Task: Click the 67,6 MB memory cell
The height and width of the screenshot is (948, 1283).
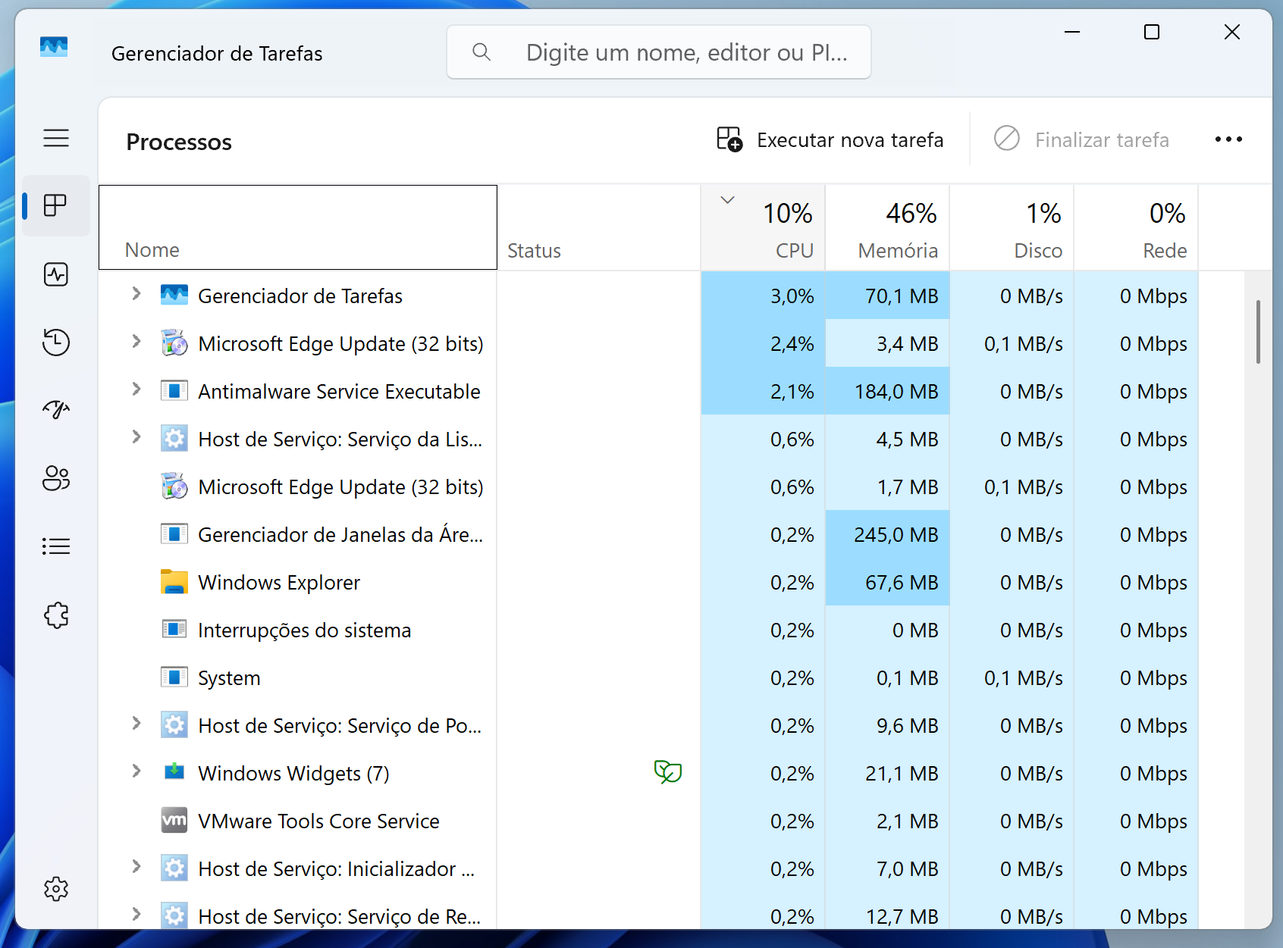Action: pyautogui.click(x=887, y=582)
